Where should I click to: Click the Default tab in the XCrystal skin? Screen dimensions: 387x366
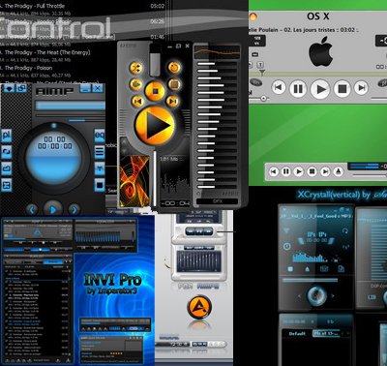(x=297, y=333)
